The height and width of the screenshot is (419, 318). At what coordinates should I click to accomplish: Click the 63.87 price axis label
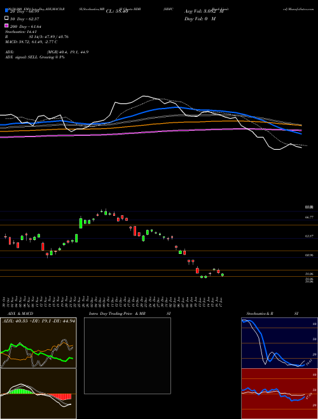point(309,236)
